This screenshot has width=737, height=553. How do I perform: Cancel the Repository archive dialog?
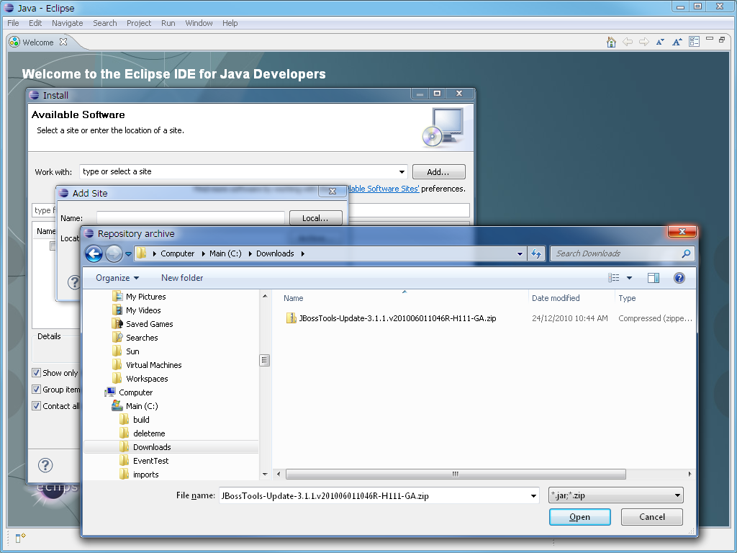point(652,517)
